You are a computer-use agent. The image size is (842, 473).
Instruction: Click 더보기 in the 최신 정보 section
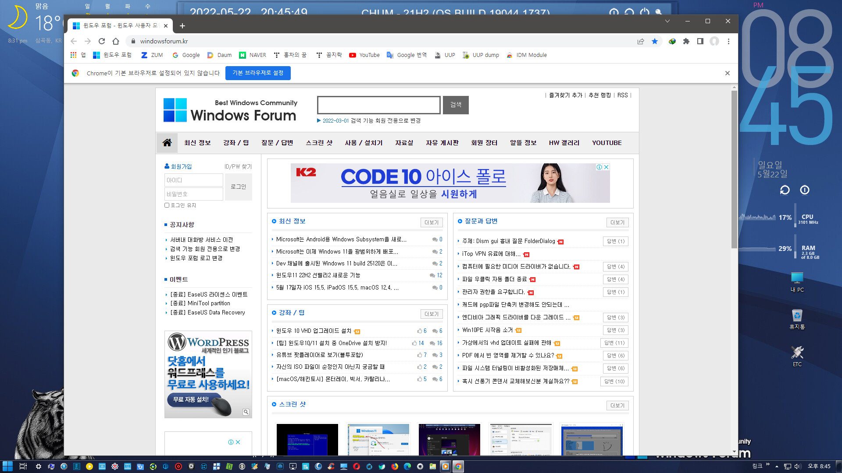tap(432, 222)
